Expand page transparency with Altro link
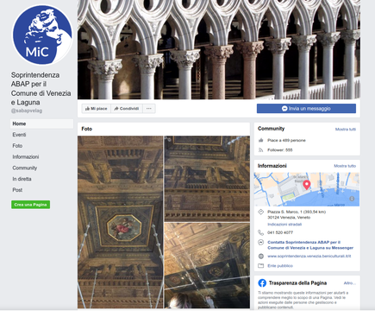 (x=350, y=283)
